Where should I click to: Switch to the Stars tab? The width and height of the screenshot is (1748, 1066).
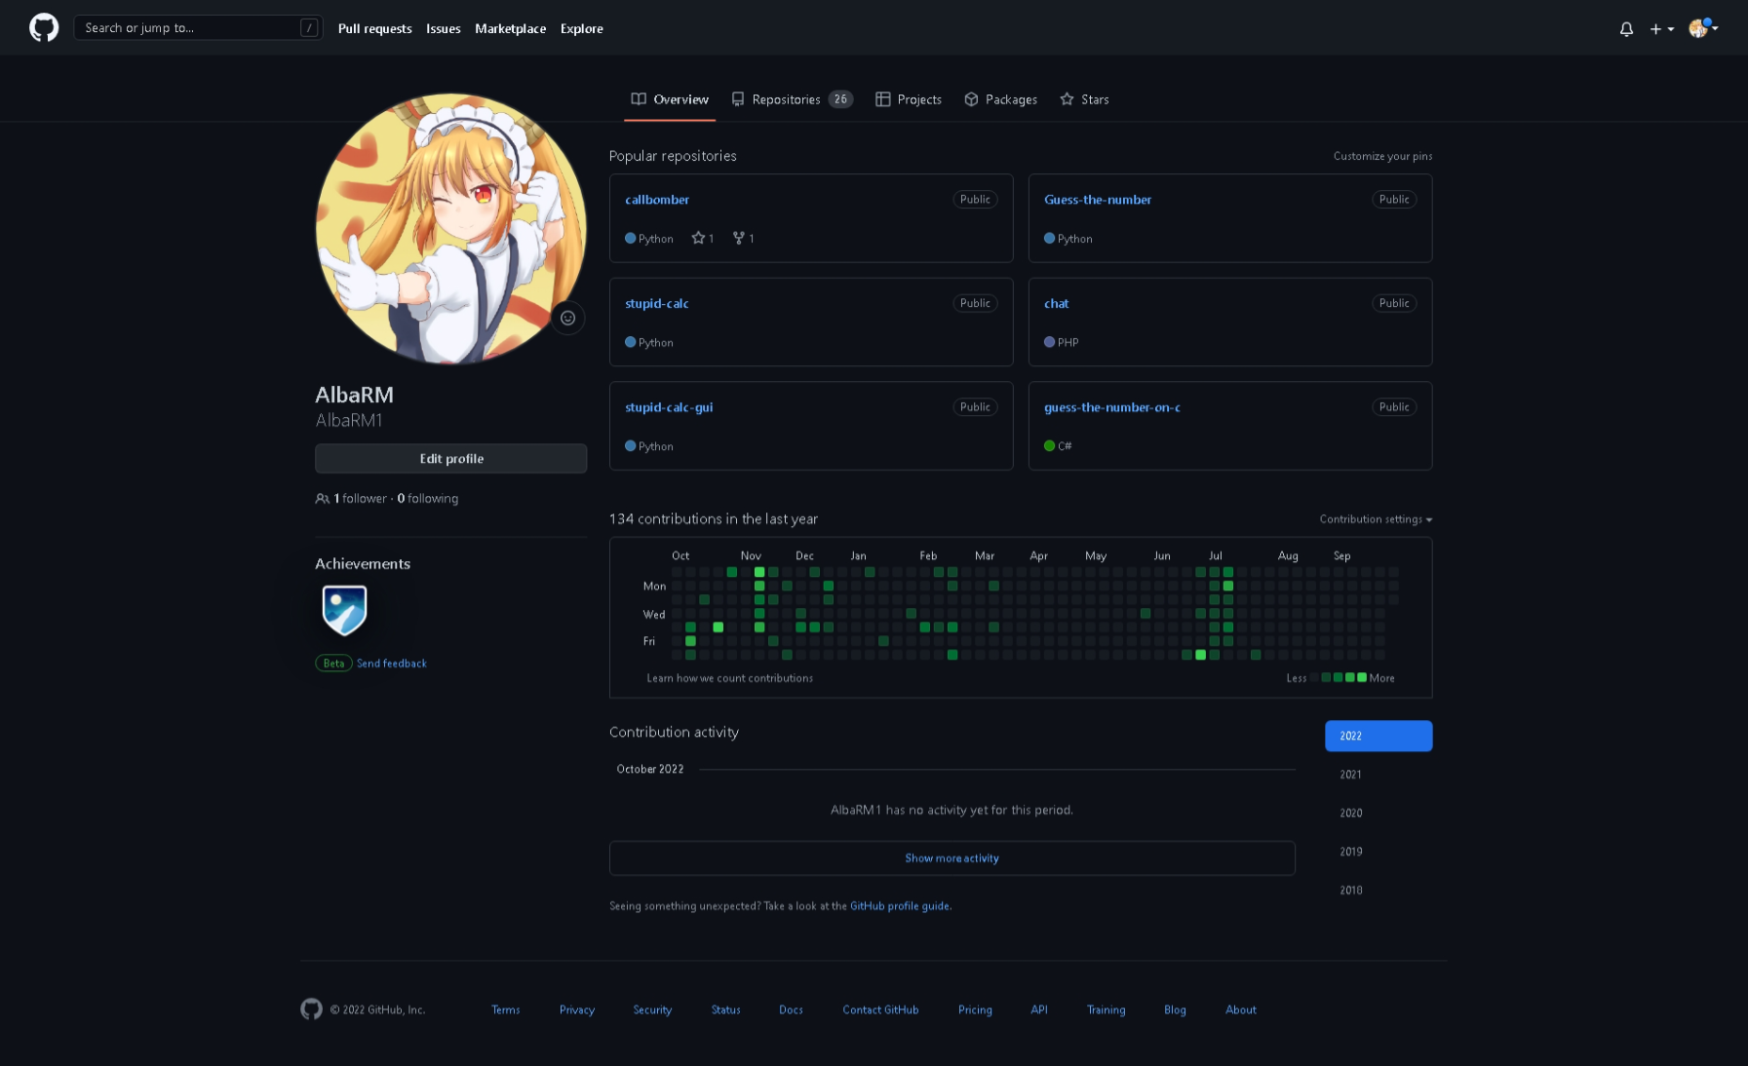tap(1084, 99)
